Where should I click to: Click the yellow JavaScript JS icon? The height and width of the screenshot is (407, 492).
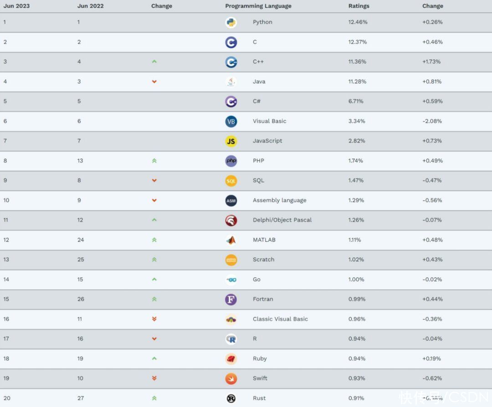[x=231, y=141]
